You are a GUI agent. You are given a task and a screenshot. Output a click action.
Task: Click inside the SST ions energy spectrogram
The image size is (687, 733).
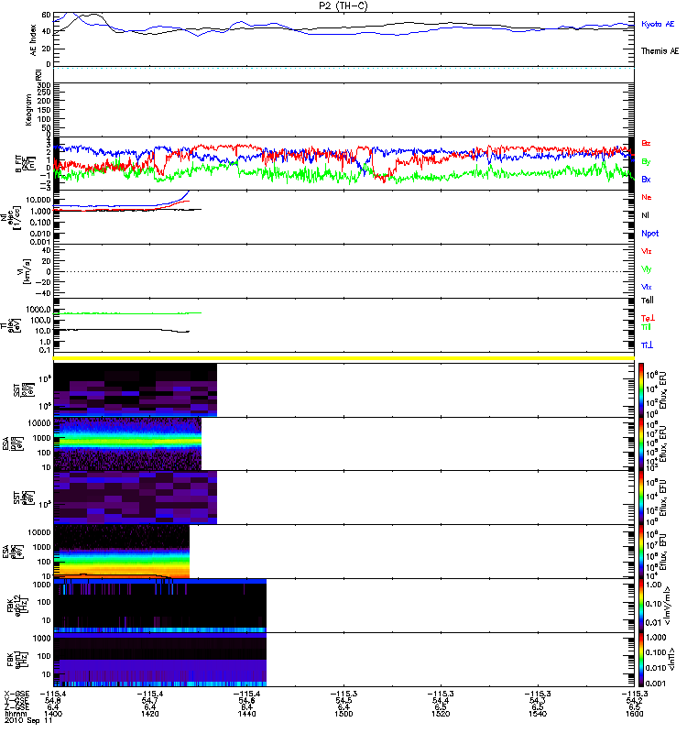point(135,390)
